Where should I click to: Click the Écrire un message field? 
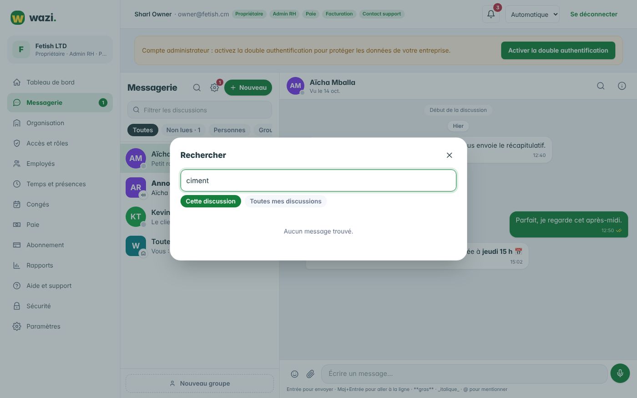point(464,374)
